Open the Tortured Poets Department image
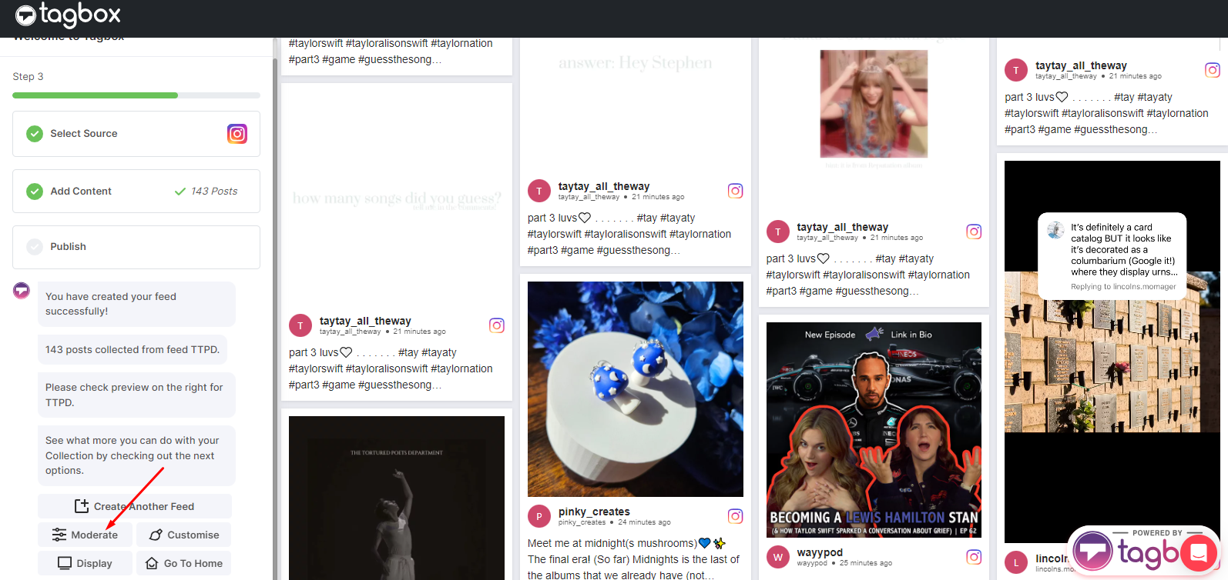Viewport: 1228px width, 580px height. tap(397, 498)
